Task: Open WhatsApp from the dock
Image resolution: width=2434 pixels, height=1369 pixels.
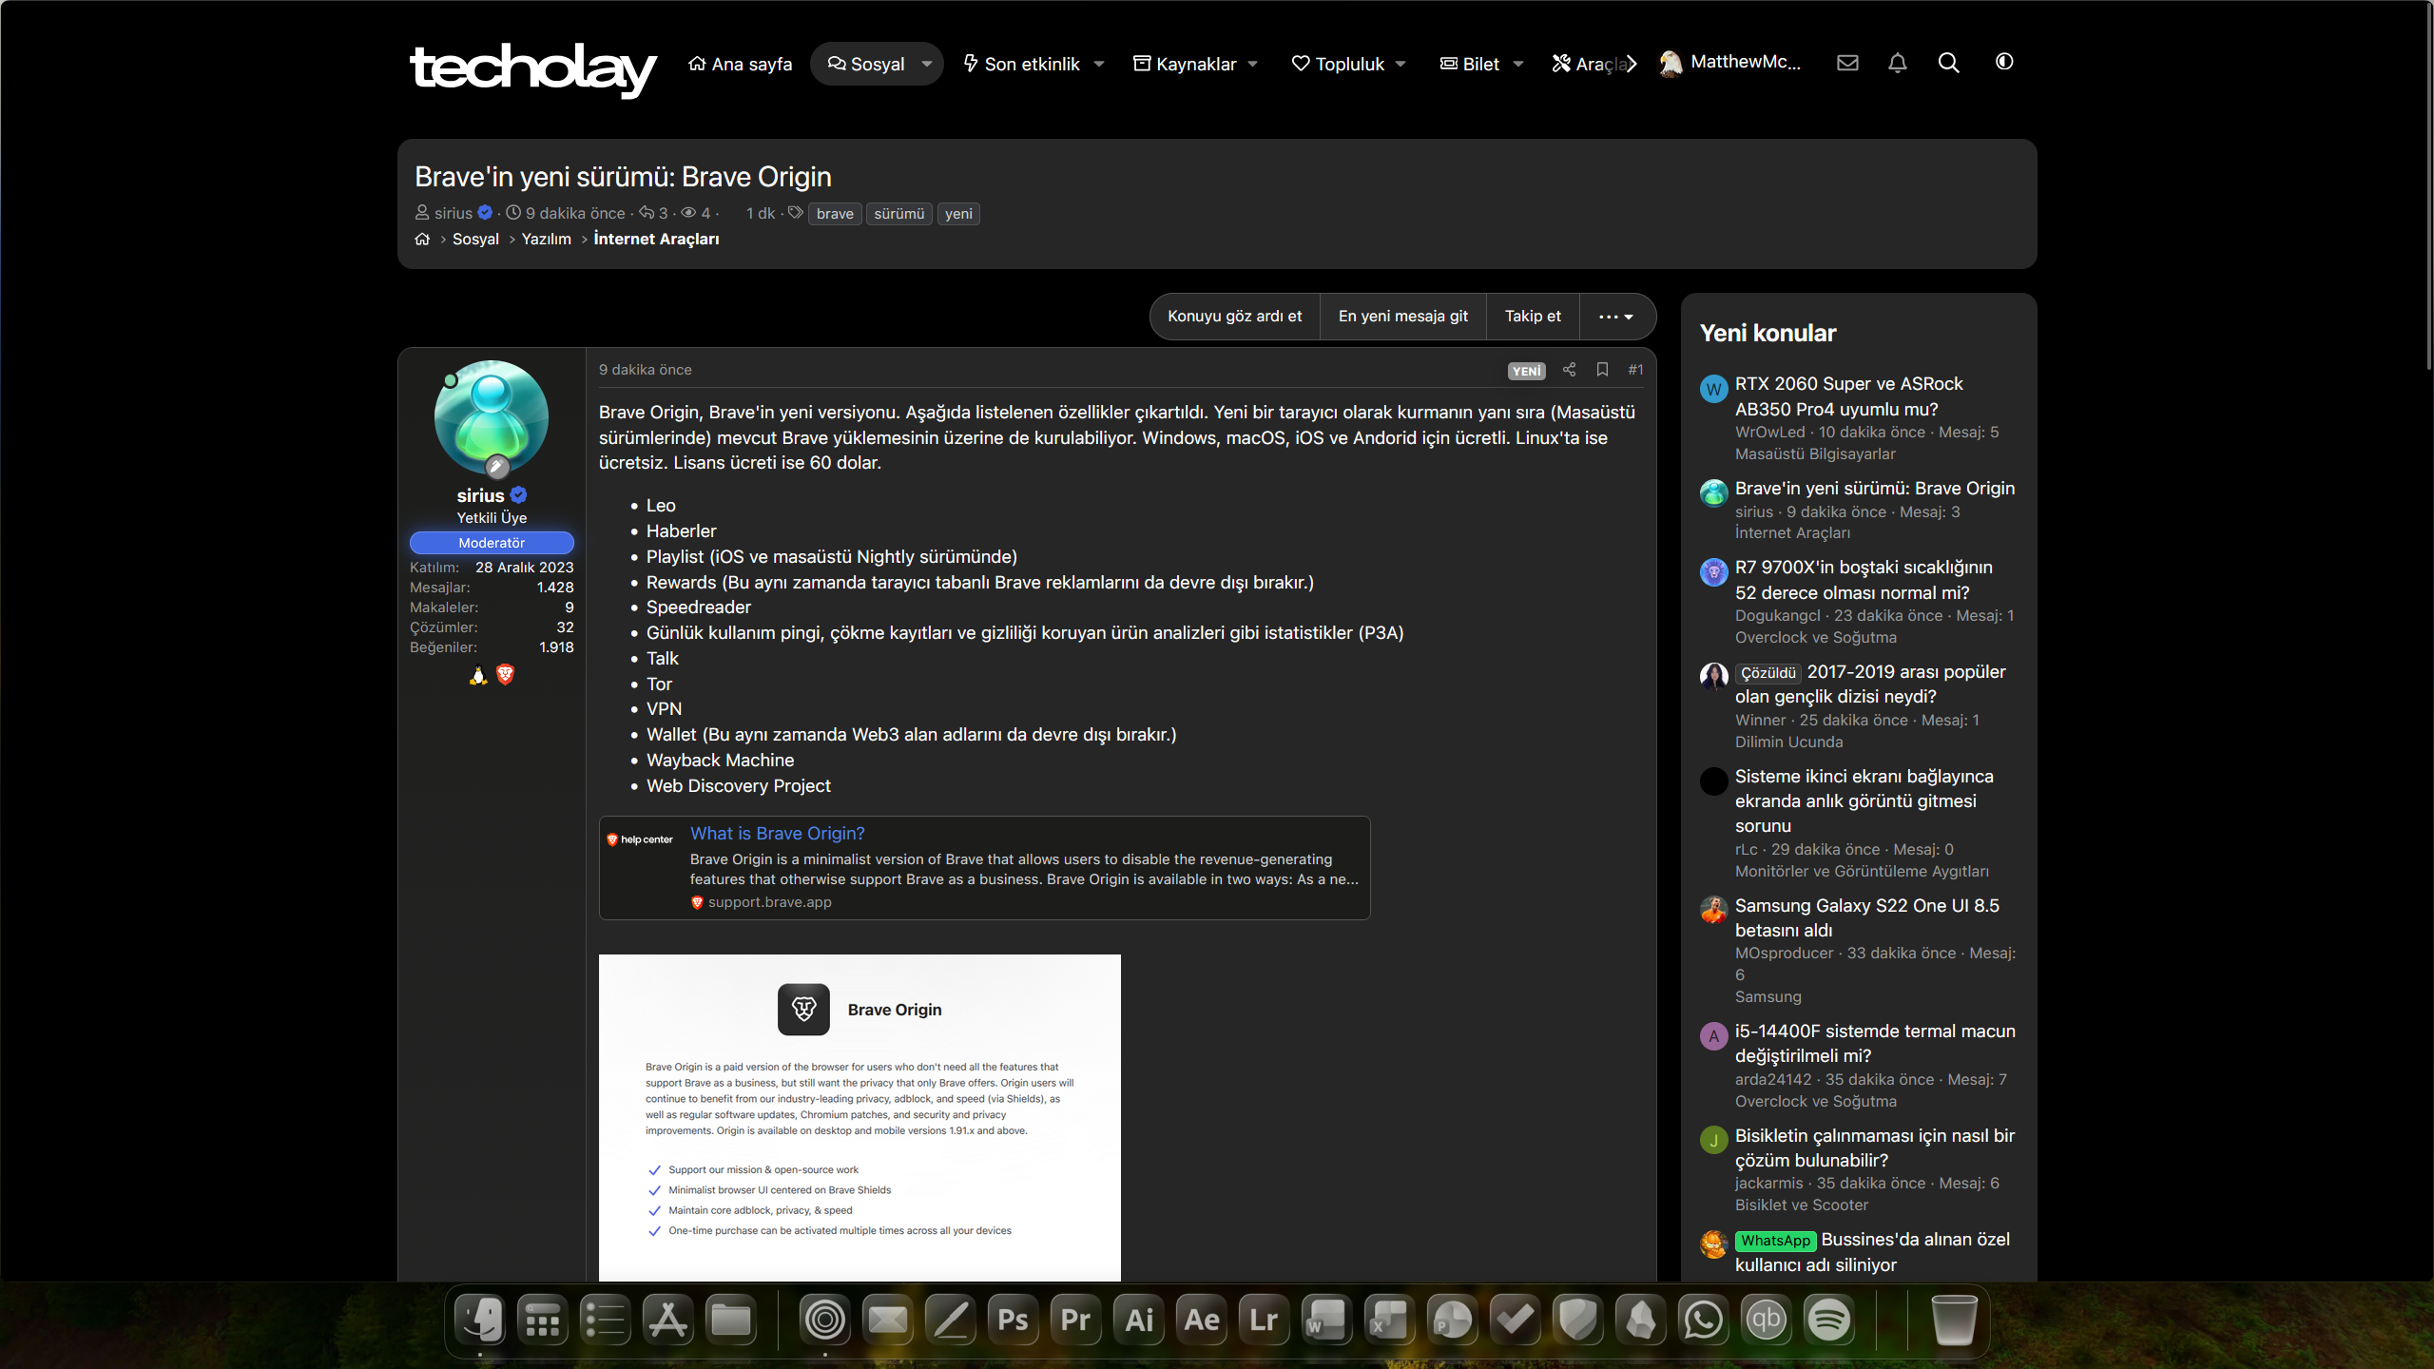Action: (x=1703, y=1320)
